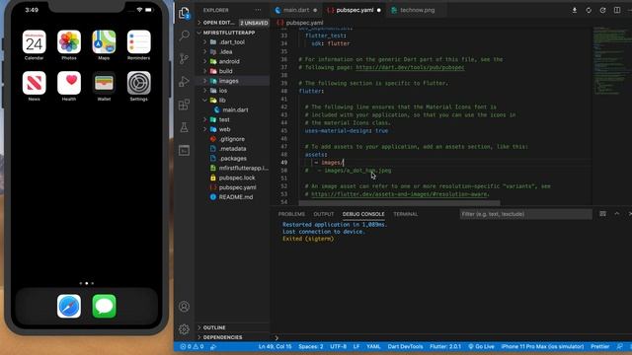Select the iPhone 11 Pro Max device selector
The height and width of the screenshot is (355, 632).
(x=542, y=346)
